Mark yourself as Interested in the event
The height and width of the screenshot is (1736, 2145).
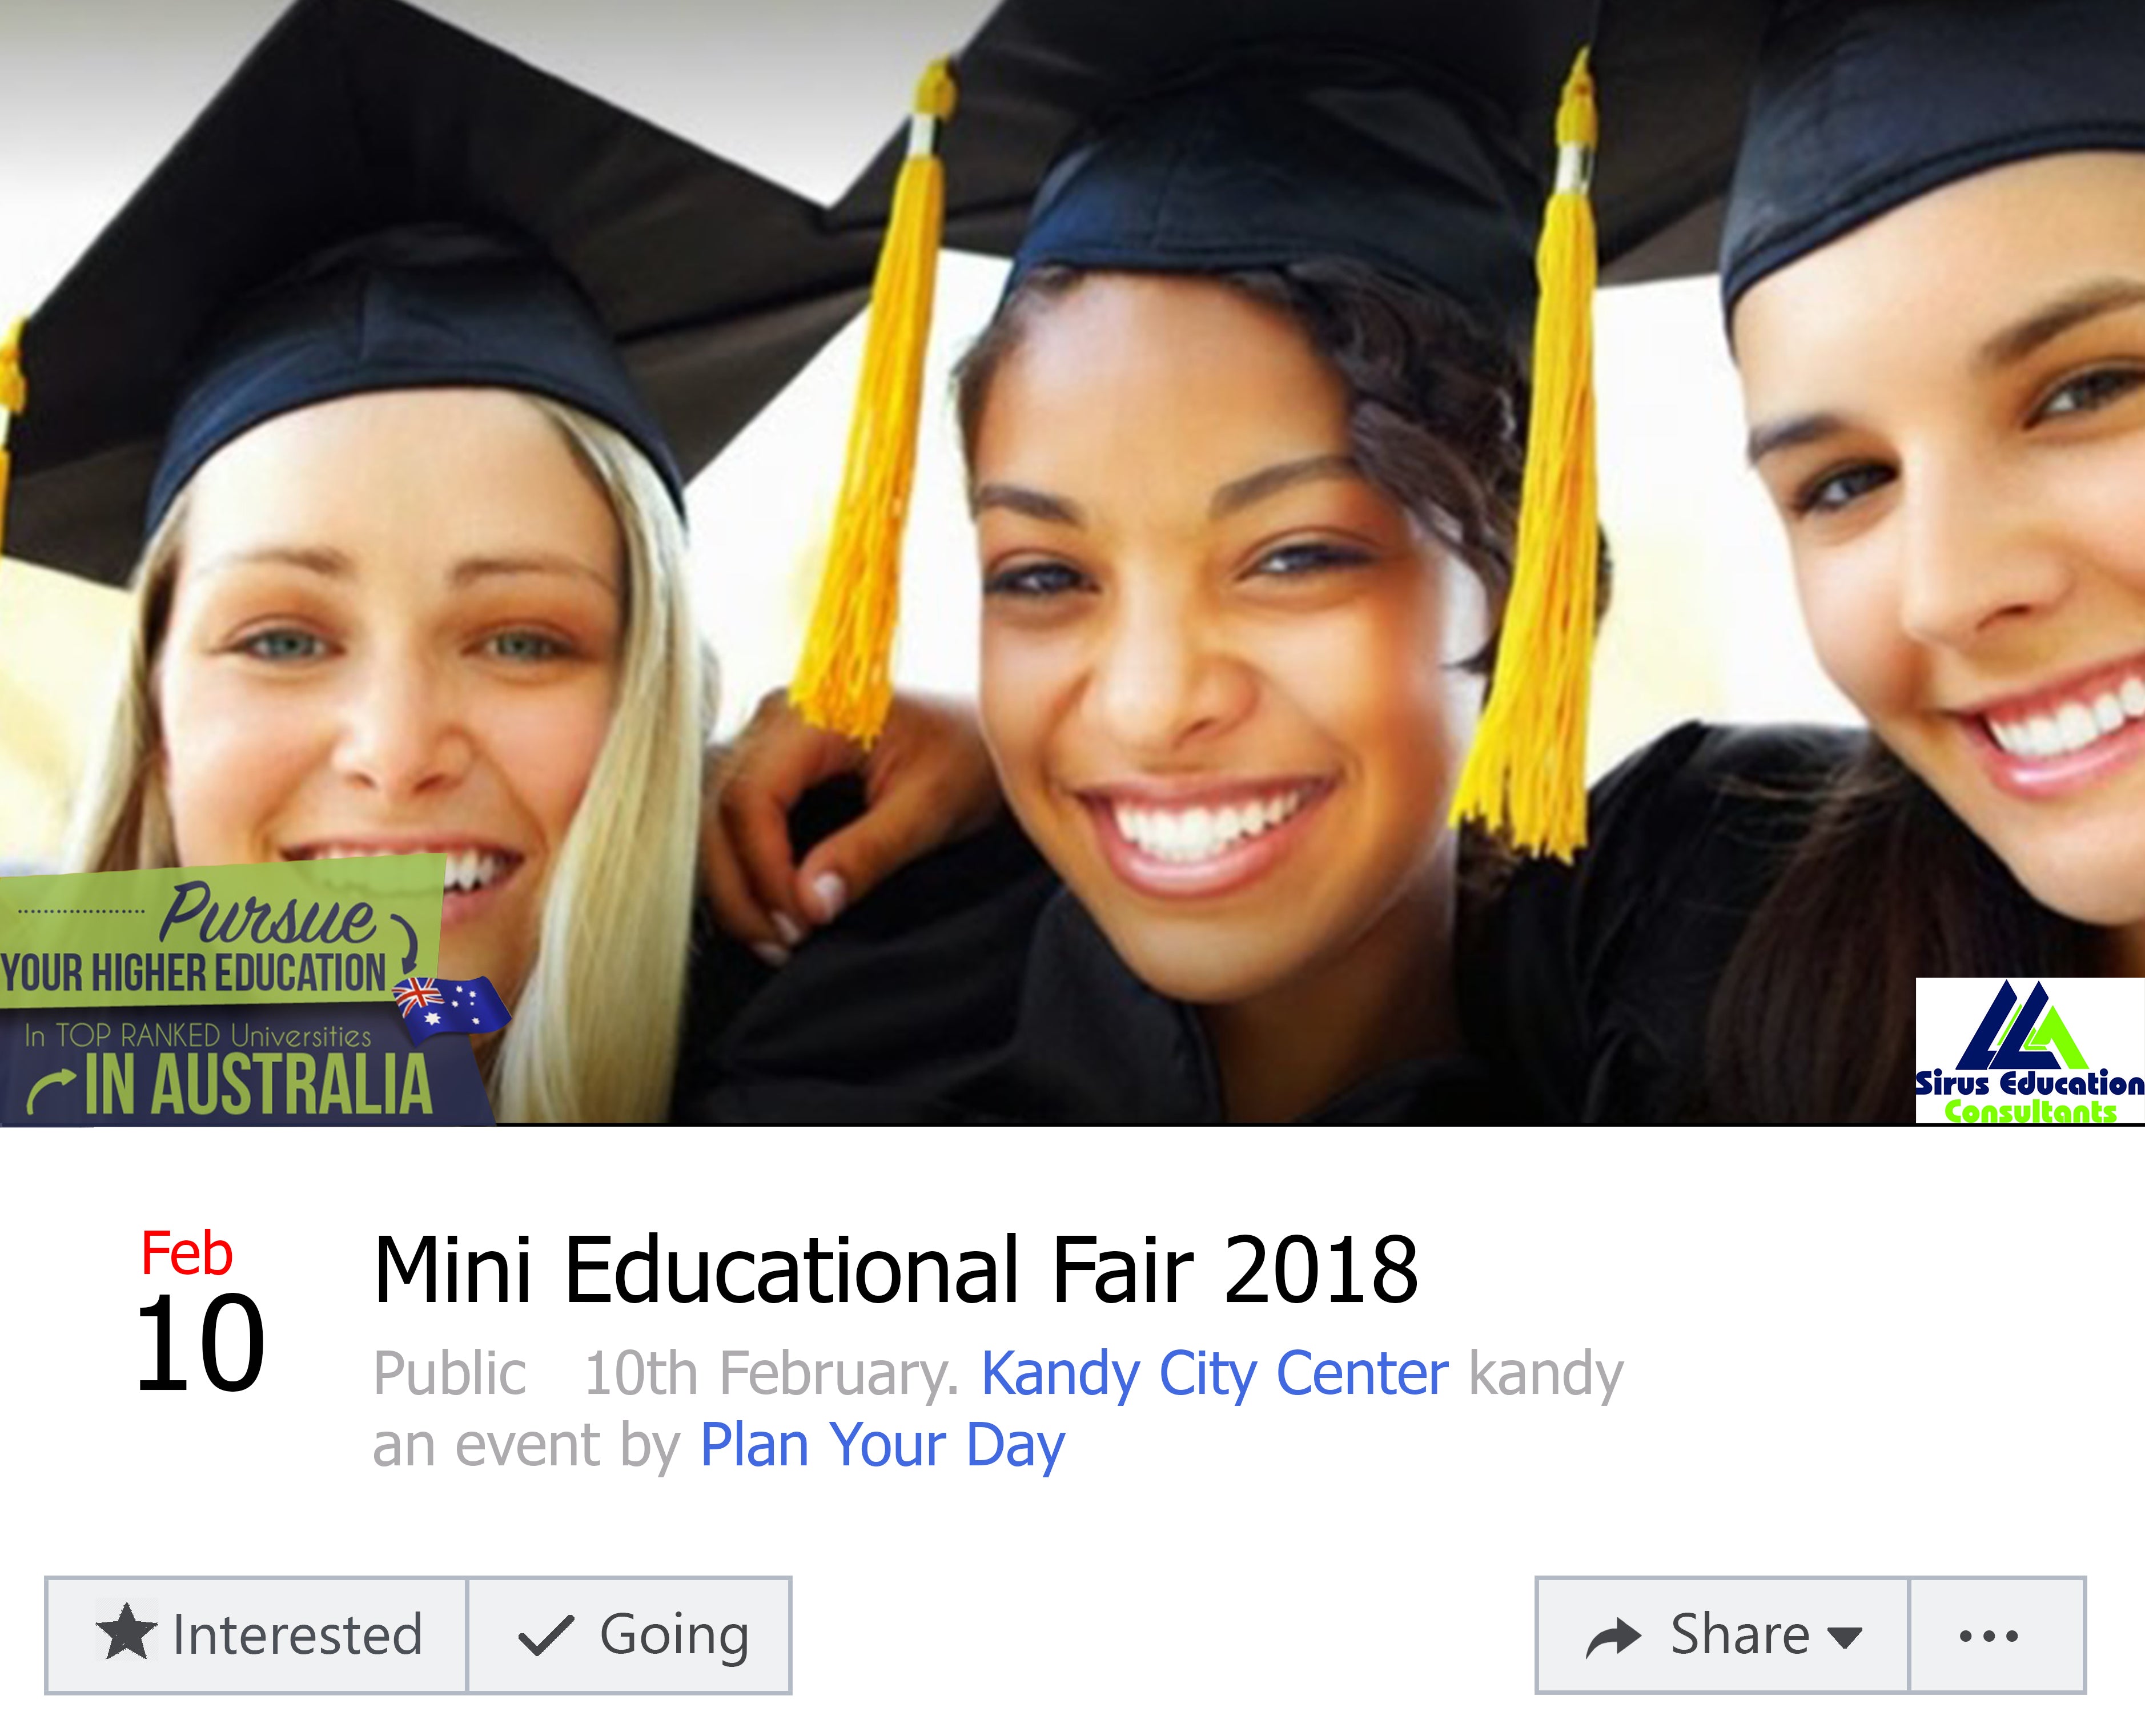tap(257, 1635)
